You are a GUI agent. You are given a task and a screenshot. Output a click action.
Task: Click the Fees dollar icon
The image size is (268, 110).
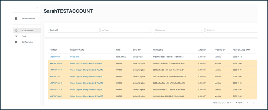pos(16,36)
